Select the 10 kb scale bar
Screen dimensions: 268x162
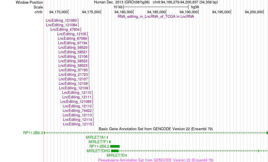coord(156,7)
